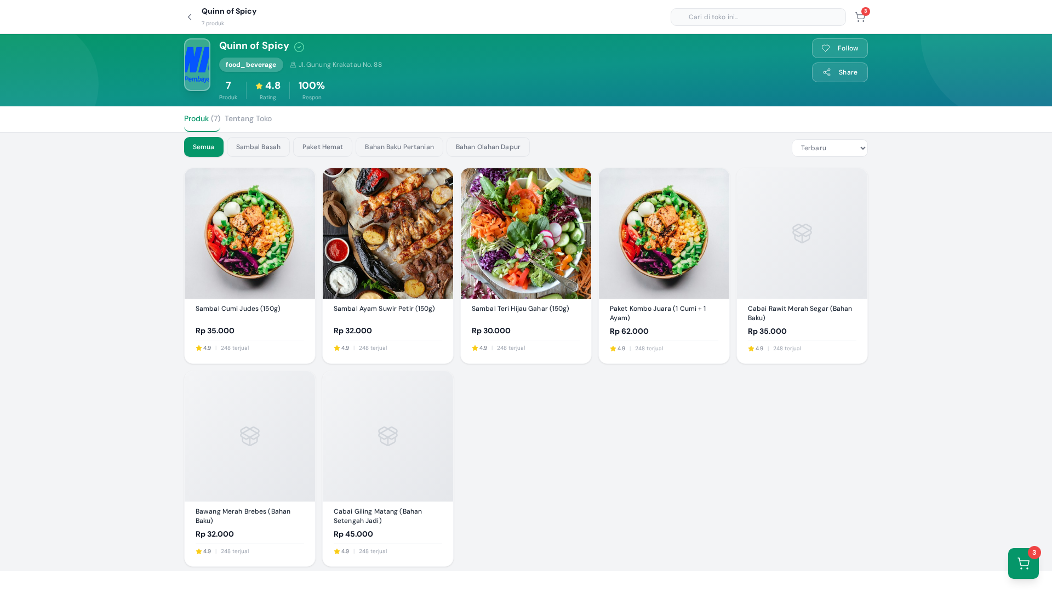The image size is (1052, 592).
Task: Click the 100% Respon statistic
Action: pyautogui.click(x=312, y=90)
